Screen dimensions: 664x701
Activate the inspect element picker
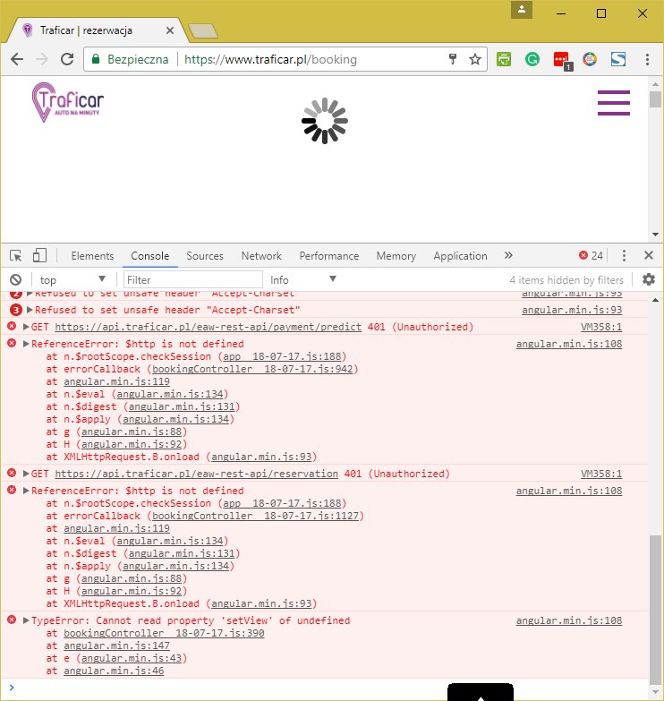click(15, 256)
